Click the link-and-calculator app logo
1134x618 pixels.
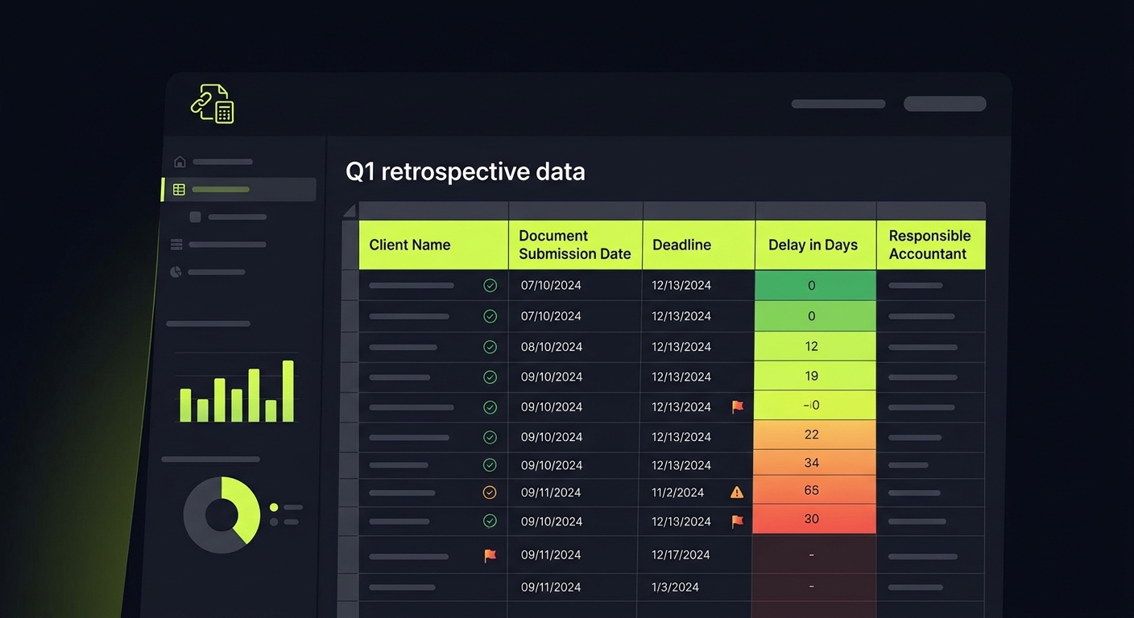click(x=213, y=104)
